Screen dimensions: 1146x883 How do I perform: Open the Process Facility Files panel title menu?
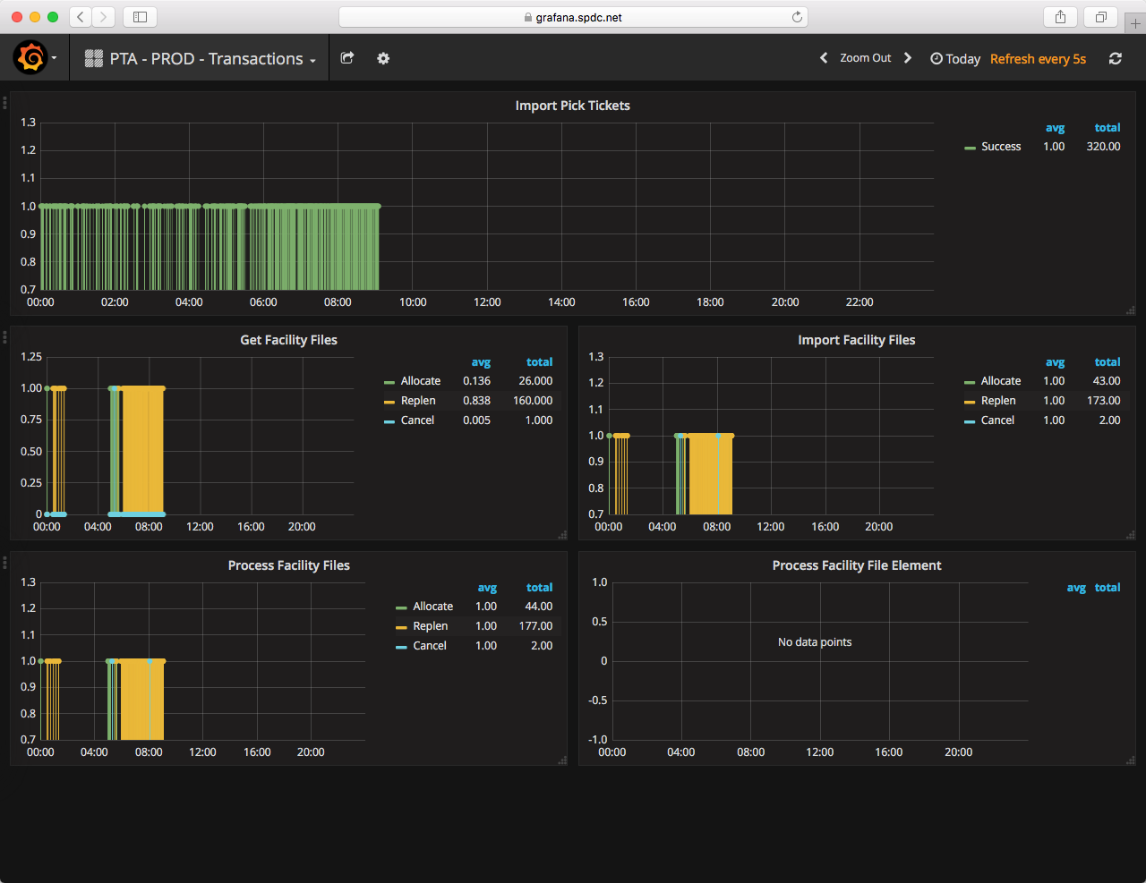coord(288,565)
